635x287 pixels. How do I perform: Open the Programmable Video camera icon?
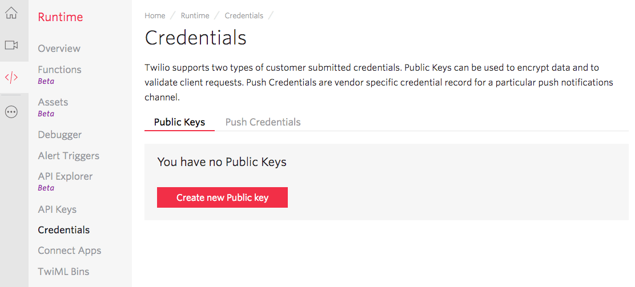[11, 45]
